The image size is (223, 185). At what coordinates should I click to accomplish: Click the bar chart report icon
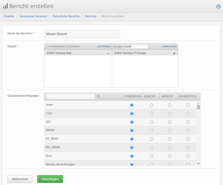tap(5, 6)
